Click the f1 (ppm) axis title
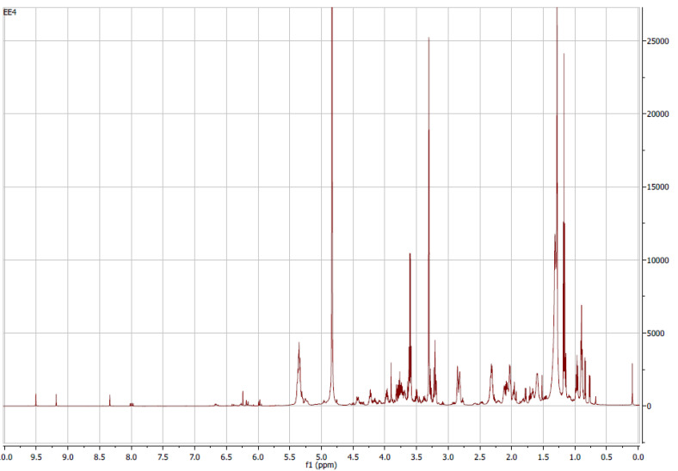678x471 pixels. point(321,465)
